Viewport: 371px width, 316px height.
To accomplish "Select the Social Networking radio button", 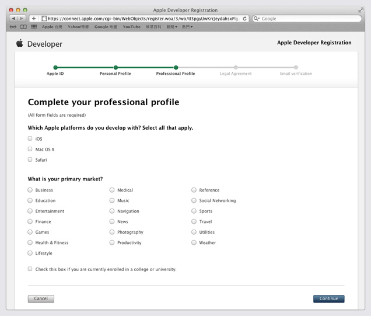I will (194, 200).
